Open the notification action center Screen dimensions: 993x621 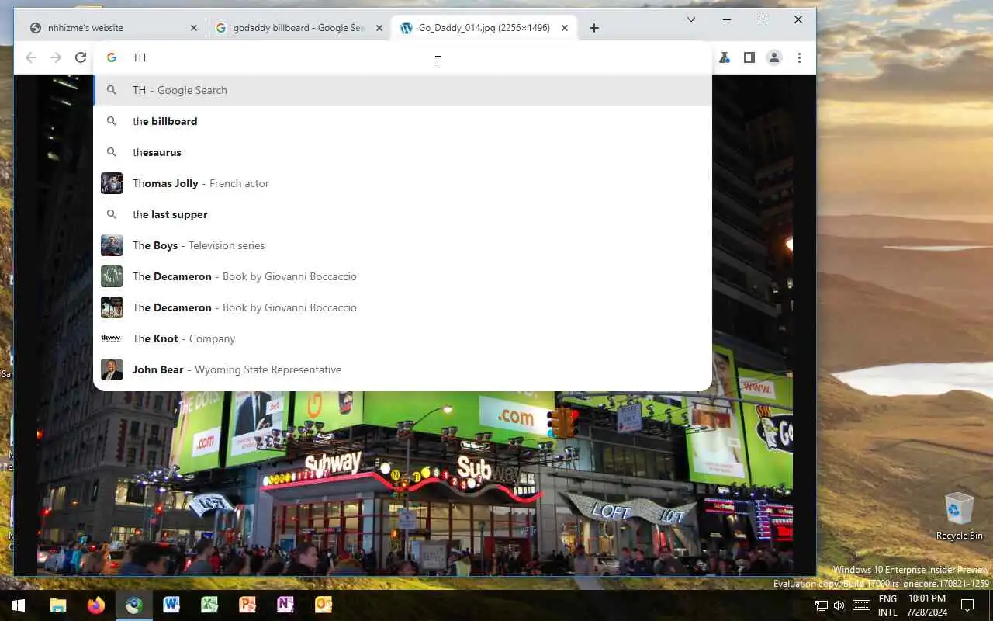pos(967,605)
